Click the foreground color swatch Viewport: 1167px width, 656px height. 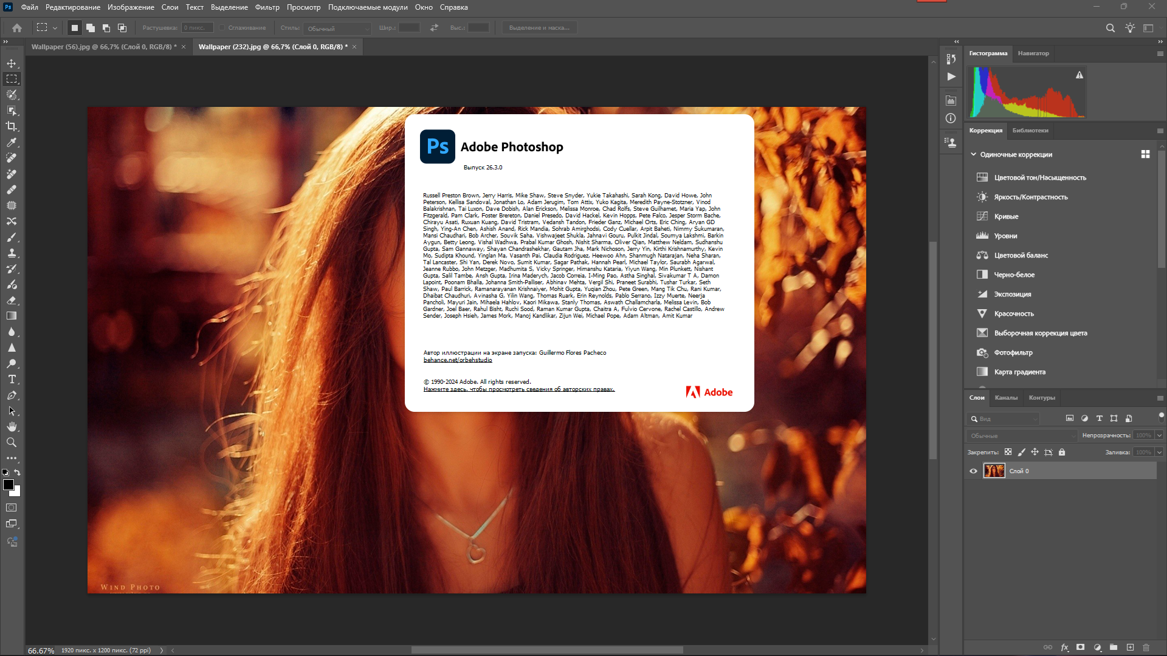point(9,485)
